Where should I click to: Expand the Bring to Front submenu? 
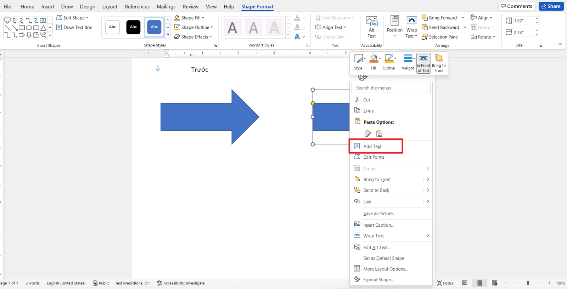coord(428,179)
